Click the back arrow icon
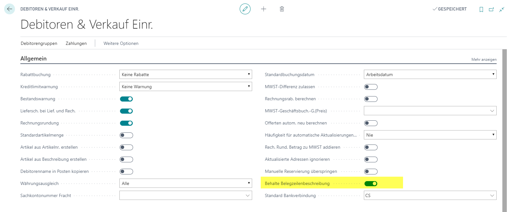The image size is (517, 212). pos(10,9)
